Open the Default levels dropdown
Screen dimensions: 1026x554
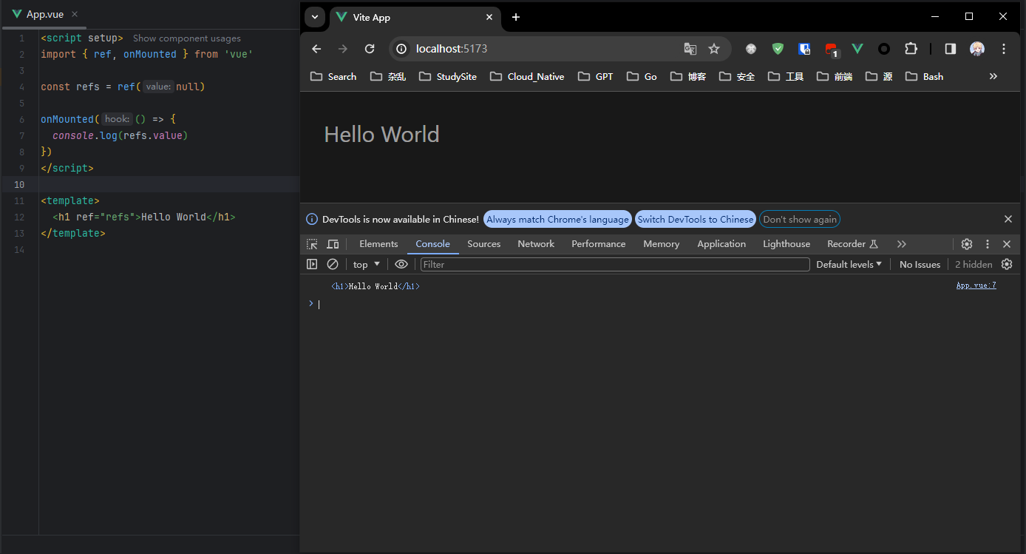pyautogui.click(x=849, y=264)
